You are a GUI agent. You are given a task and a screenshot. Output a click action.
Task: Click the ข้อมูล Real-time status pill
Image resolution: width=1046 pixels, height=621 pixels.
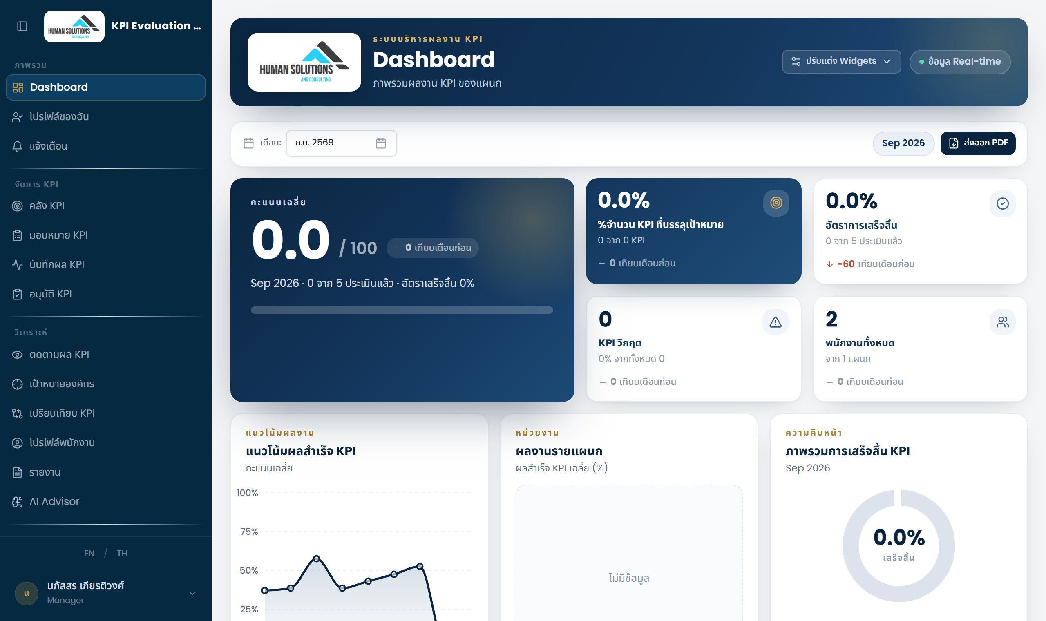pos(960,62)
